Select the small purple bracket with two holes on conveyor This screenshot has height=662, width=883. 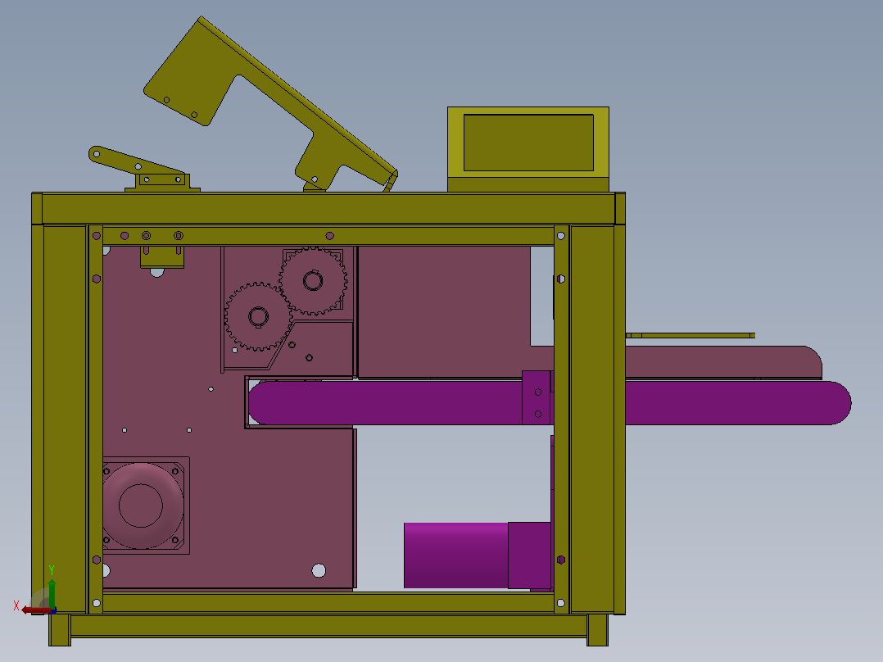537,397
